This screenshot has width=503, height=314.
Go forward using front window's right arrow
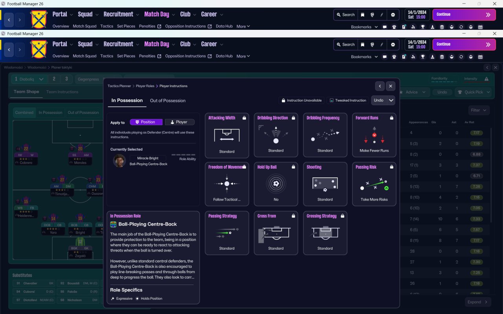(20, 49)
